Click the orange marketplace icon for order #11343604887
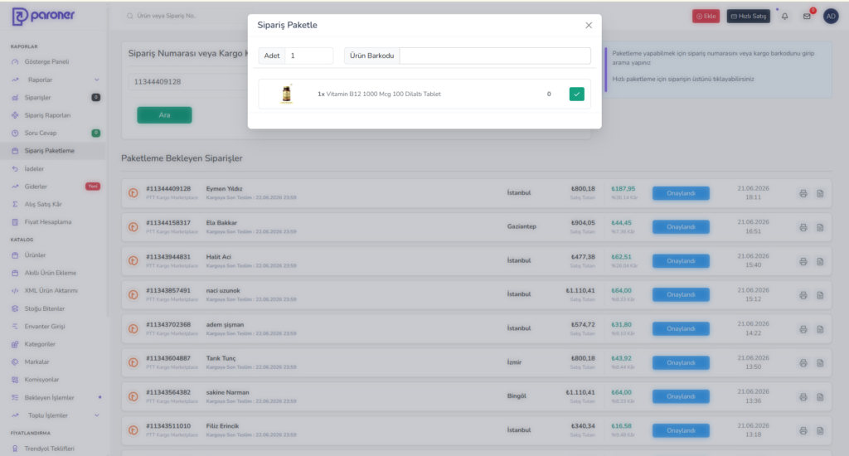The width and height of the screenshot is (849, 456). click(x=133, y=363)
